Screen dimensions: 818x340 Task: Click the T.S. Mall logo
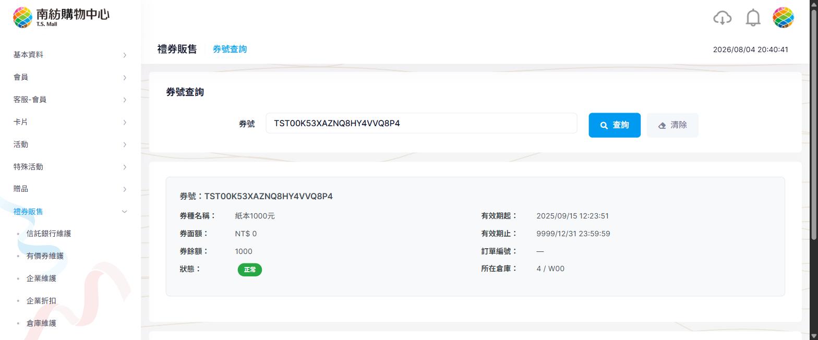pos(61,17)
